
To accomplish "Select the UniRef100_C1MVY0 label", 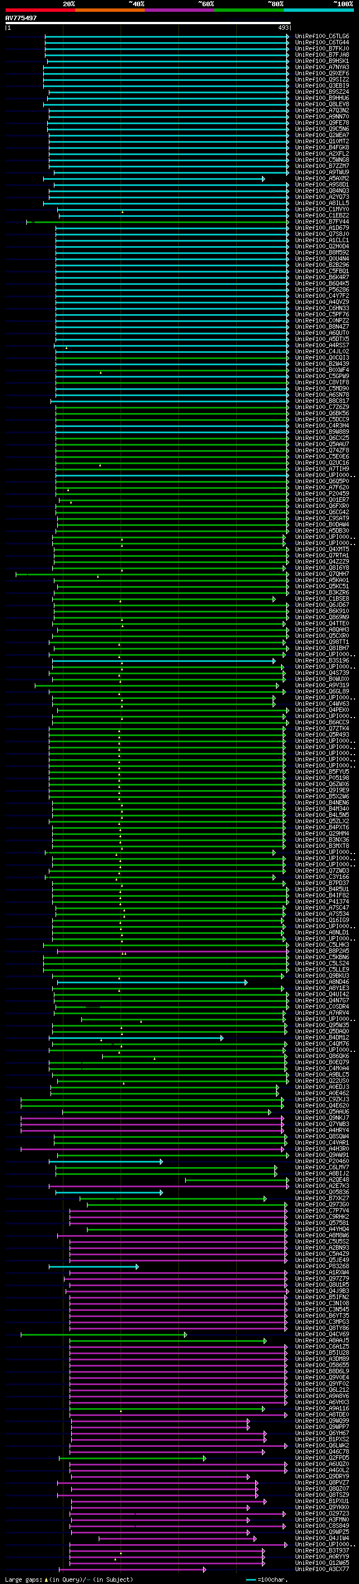I will [x=321, y=210].
